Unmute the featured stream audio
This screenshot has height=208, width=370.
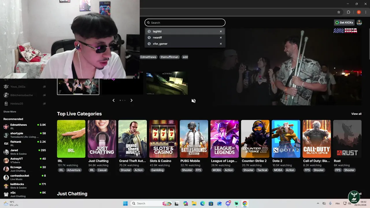click(193, 101)
